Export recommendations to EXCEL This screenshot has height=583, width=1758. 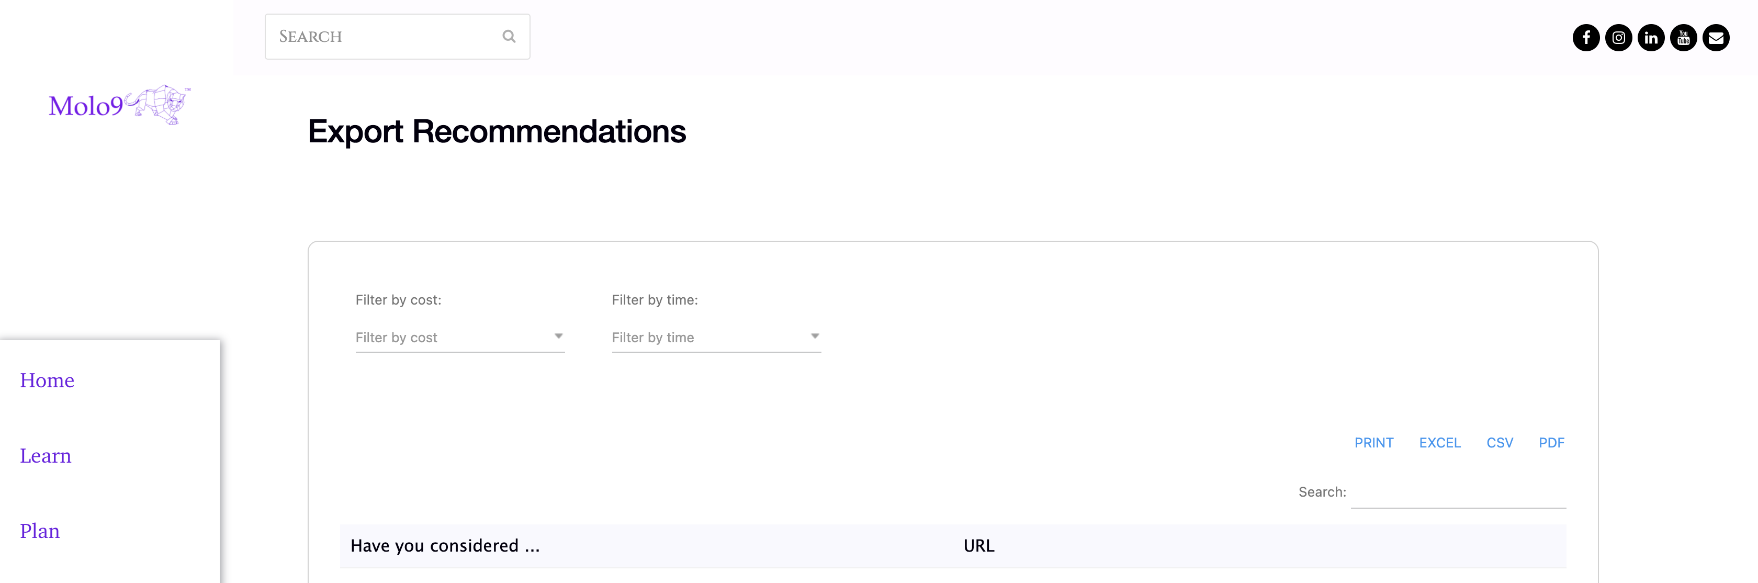(x=1439, y=442)
